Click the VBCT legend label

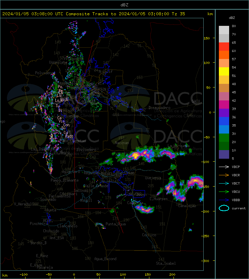(x=236, y=184)
